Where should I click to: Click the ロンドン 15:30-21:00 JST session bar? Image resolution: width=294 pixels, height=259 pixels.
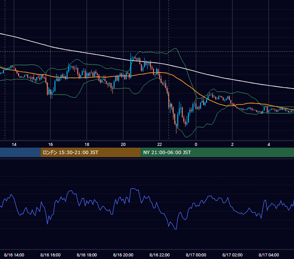(90, 152)
